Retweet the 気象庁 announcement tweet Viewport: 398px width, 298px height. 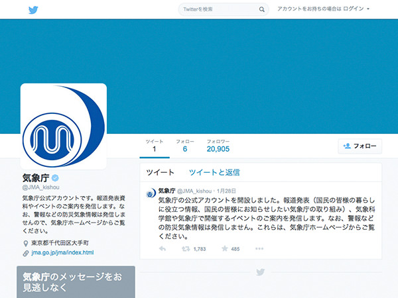coord(186,249)
